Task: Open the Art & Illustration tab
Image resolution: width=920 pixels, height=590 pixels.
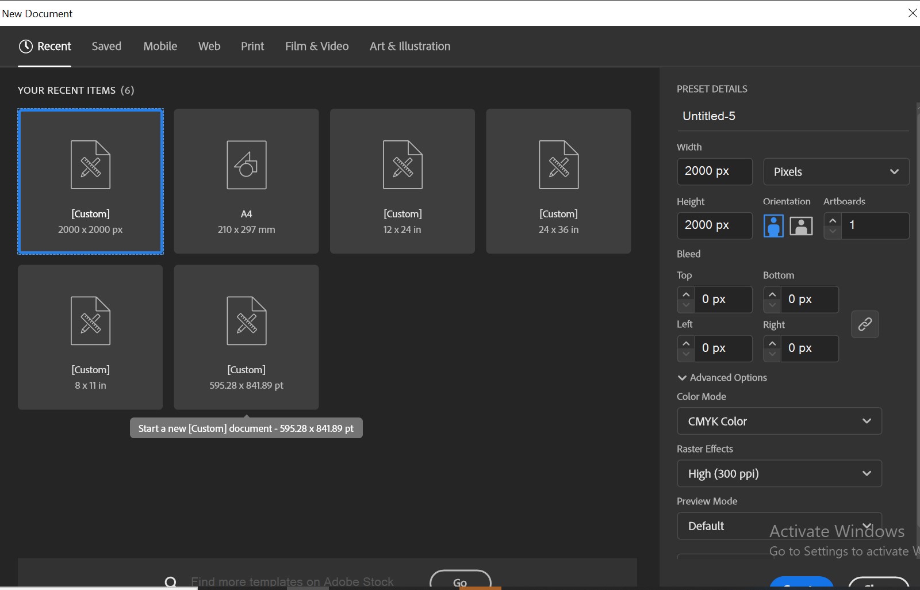Action: coord(410,46)
